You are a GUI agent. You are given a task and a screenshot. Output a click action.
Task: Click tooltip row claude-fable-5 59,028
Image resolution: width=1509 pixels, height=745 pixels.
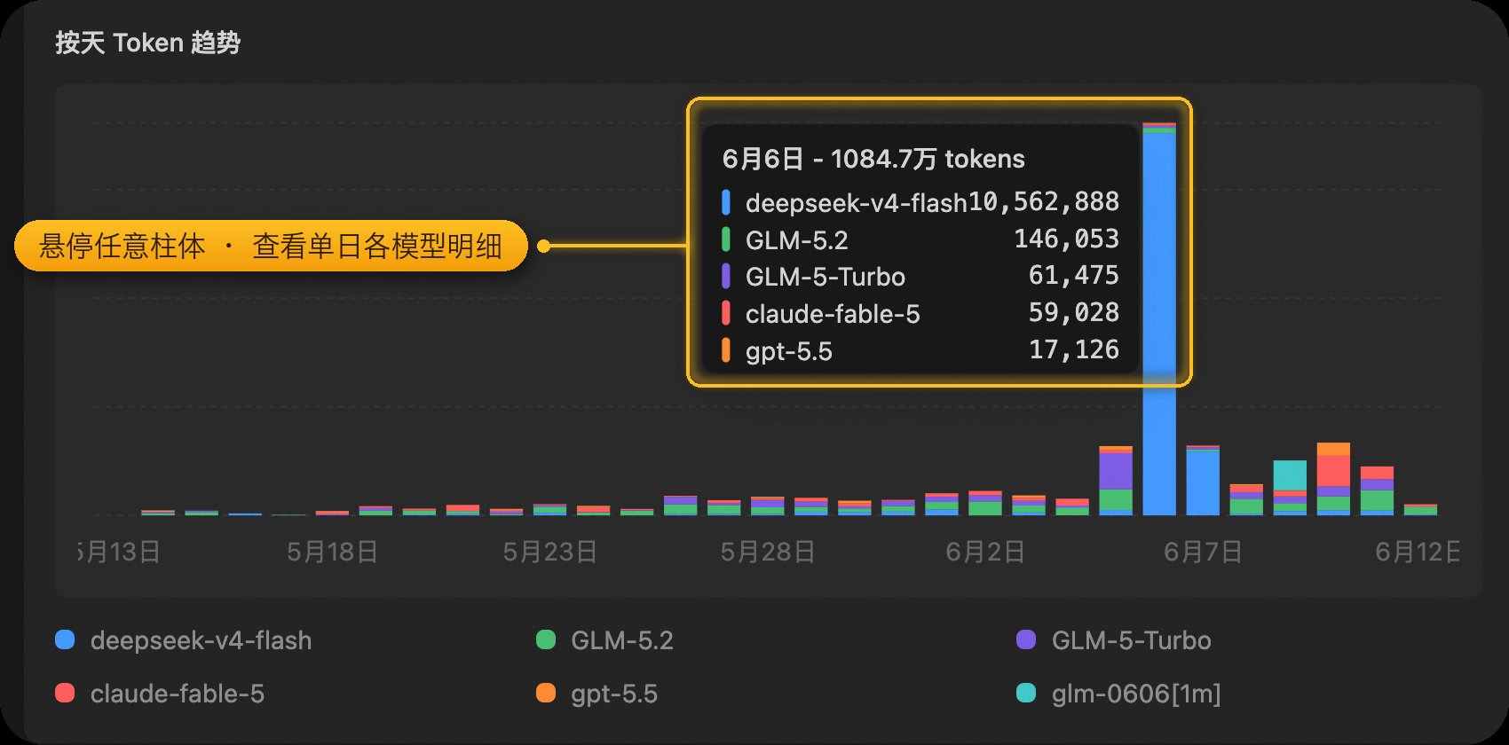tap(920, 313)
